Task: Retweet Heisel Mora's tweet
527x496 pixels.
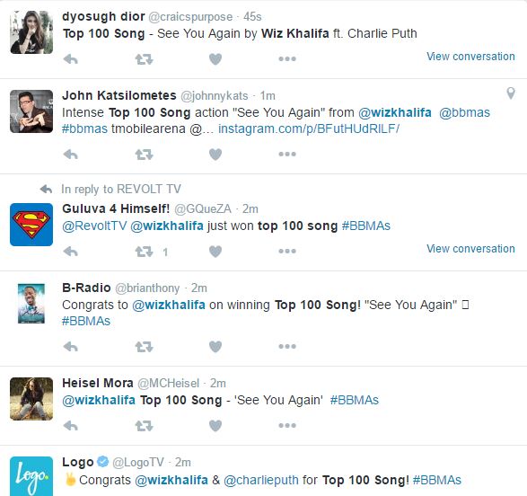Action: pos(145,426)
